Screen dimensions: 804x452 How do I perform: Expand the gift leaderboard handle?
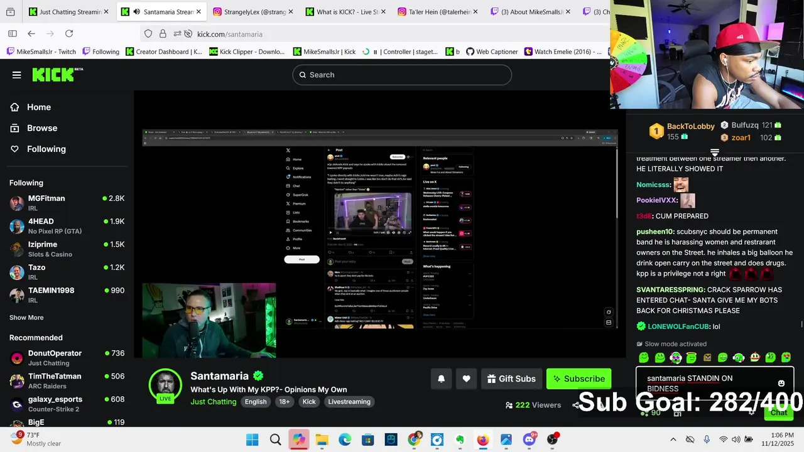click(714, 152)
